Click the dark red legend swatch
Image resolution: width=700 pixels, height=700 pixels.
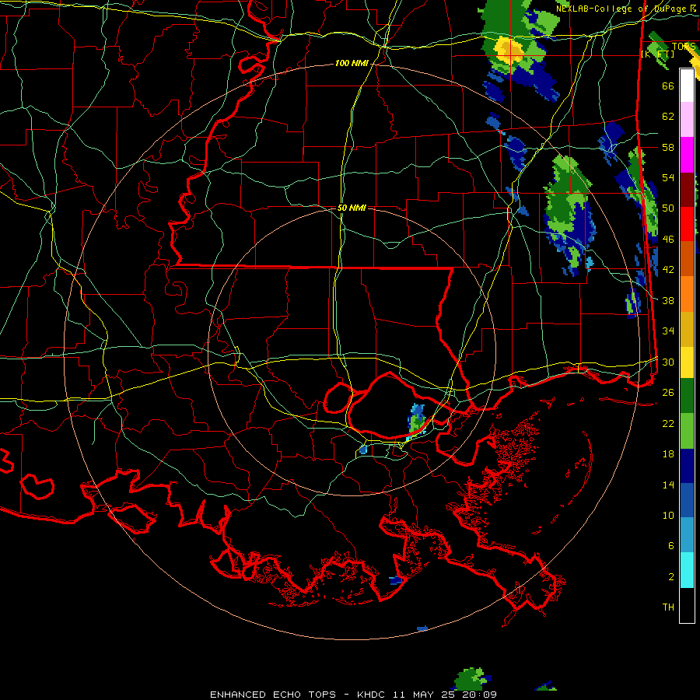(687, 189)
